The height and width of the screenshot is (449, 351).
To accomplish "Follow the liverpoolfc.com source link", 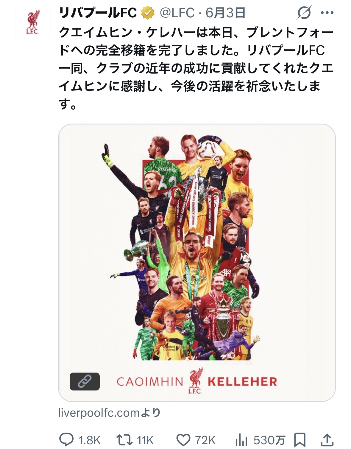I will click(x=109, y=413).
